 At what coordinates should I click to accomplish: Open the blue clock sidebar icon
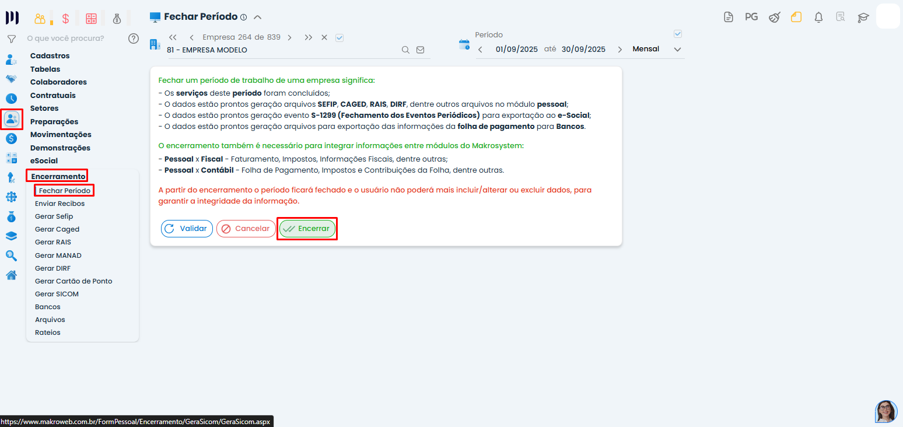point(11,99)
